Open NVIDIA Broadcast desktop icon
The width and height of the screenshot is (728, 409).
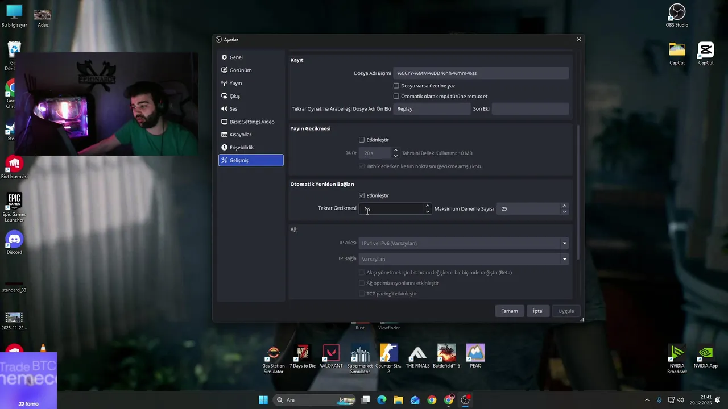(677, 359)
